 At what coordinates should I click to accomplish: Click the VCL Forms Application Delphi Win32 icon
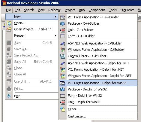click(62, 83)
